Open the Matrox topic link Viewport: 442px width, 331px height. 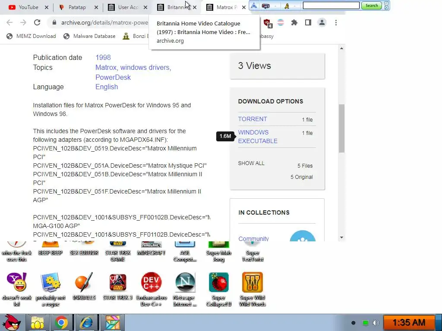point(106,68)
